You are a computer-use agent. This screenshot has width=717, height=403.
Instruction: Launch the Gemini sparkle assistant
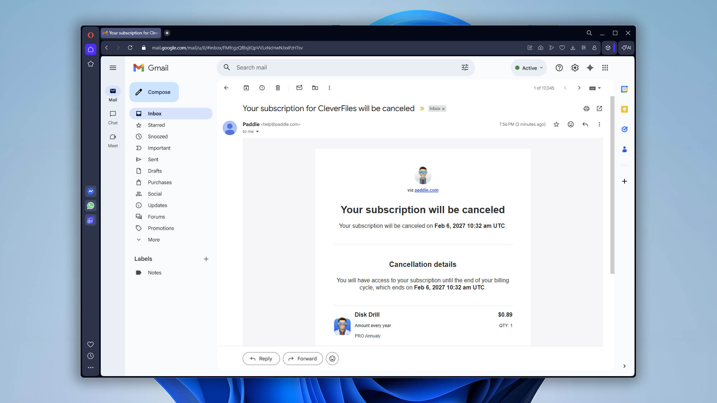[590, 68]
